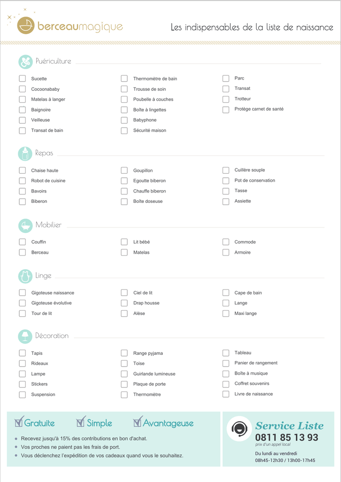341x482 pixels.
Task: Tick the Babyphone checkbox
Action: tap(124, 120)
